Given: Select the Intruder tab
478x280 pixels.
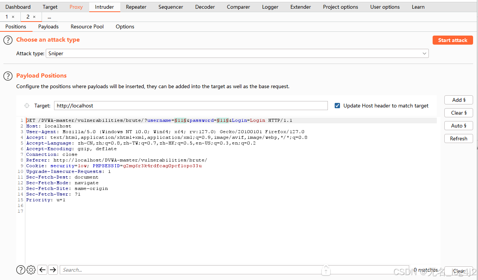Looking at the screenshot, I should pos(105,7).
